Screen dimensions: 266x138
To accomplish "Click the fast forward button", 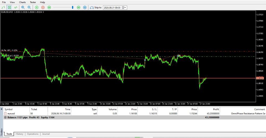I will (78, 7).
